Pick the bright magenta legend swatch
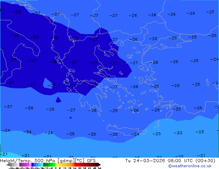This screenshot has height=169, width=219. click(28, 165)
